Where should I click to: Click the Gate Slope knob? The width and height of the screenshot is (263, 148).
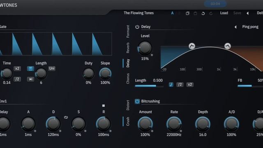(x=105, y=74)
